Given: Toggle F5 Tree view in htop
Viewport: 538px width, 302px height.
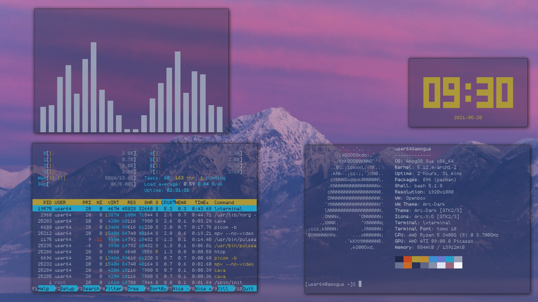Looking at the screenshot, I should [x=133, y=289].
